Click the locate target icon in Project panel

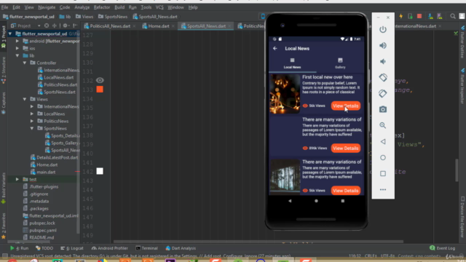pos(47,25)
